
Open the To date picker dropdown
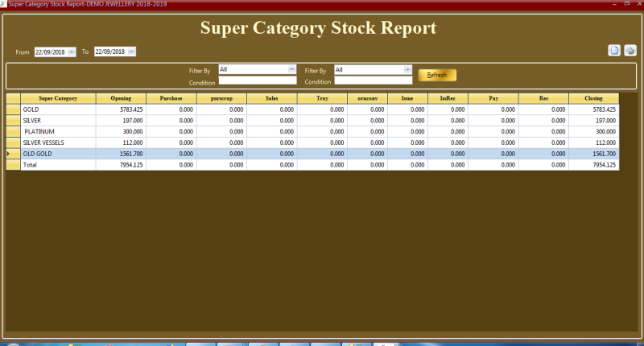(x=131, y=51)
